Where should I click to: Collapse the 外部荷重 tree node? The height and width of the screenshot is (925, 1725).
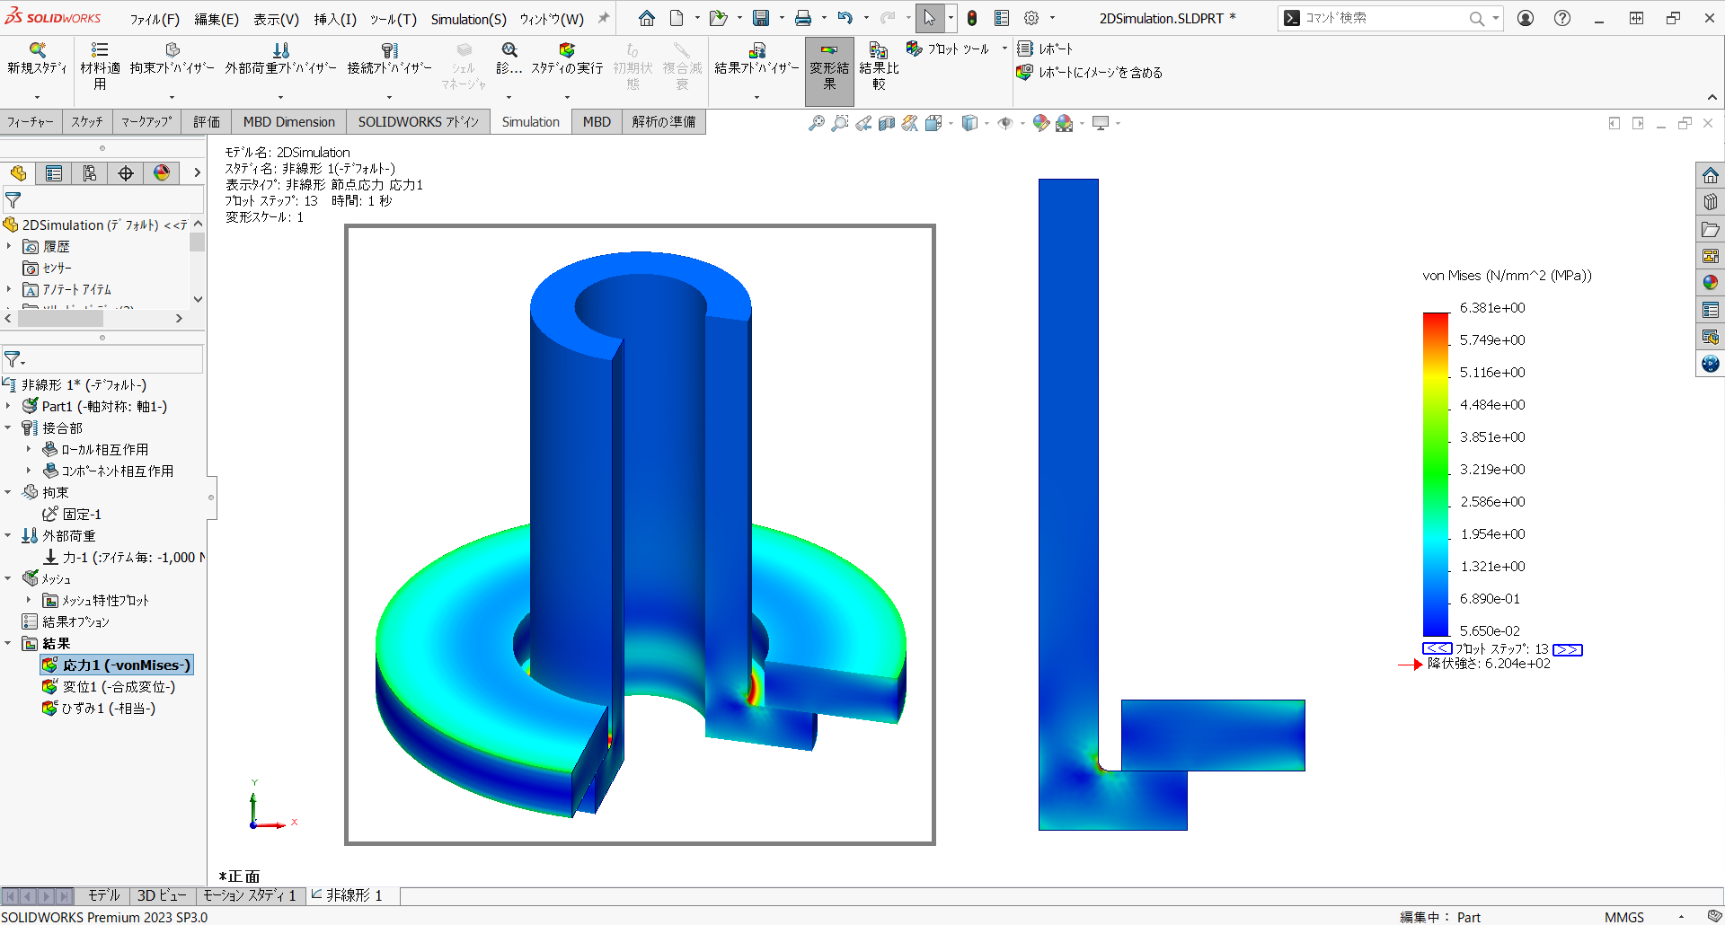click(8, 535)
